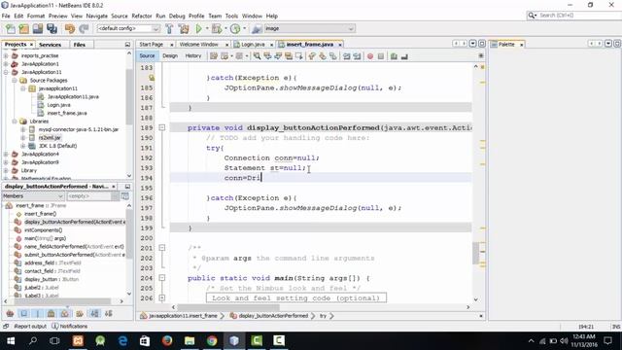The image size is (622, 350).
Task: Toggle Show Non-Public Members in Navigator
Action: (x=52, y=313)
